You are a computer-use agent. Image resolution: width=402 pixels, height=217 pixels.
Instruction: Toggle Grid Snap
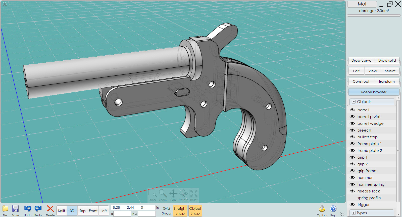point(166,211)
